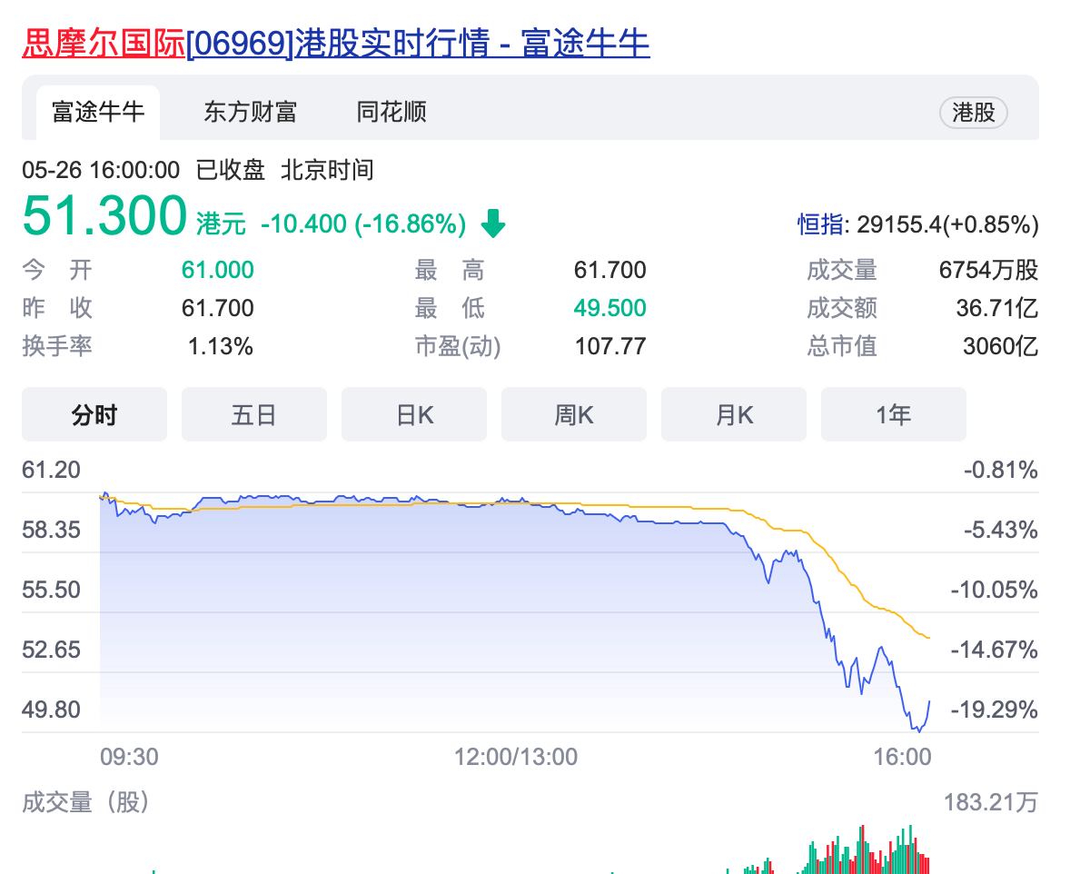Click the 16:00 time axis label
The height and width of the screenshot is (874, 1090).
point(903,757)
